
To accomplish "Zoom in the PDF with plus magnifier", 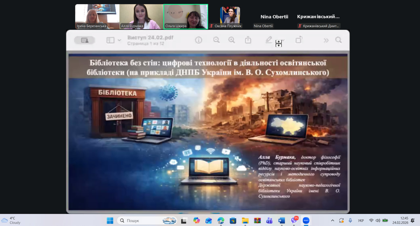I will (232, 40).
